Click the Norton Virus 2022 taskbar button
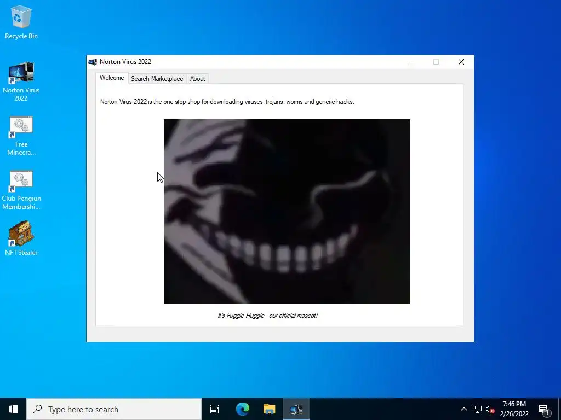Viewport: 561px width, 420px height. tap(296, 409)
